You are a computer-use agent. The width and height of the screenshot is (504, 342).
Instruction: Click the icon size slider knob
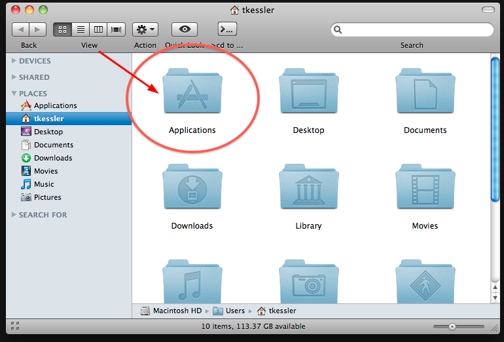point(452,327)
